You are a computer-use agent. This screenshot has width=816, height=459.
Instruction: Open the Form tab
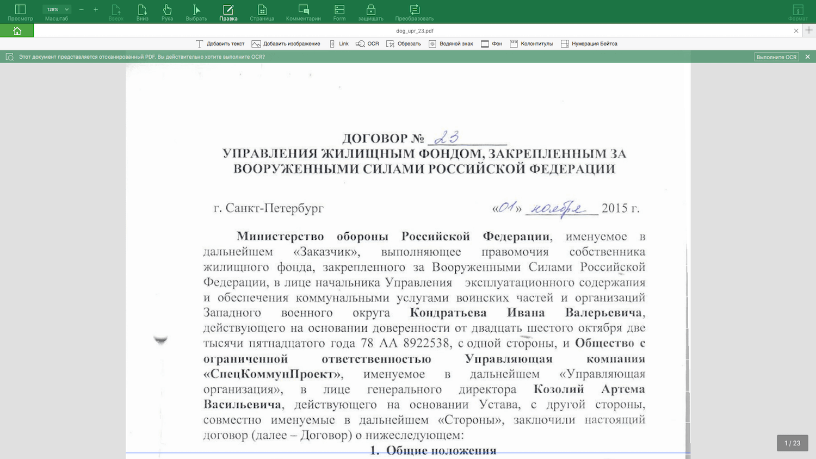point(339,13)
